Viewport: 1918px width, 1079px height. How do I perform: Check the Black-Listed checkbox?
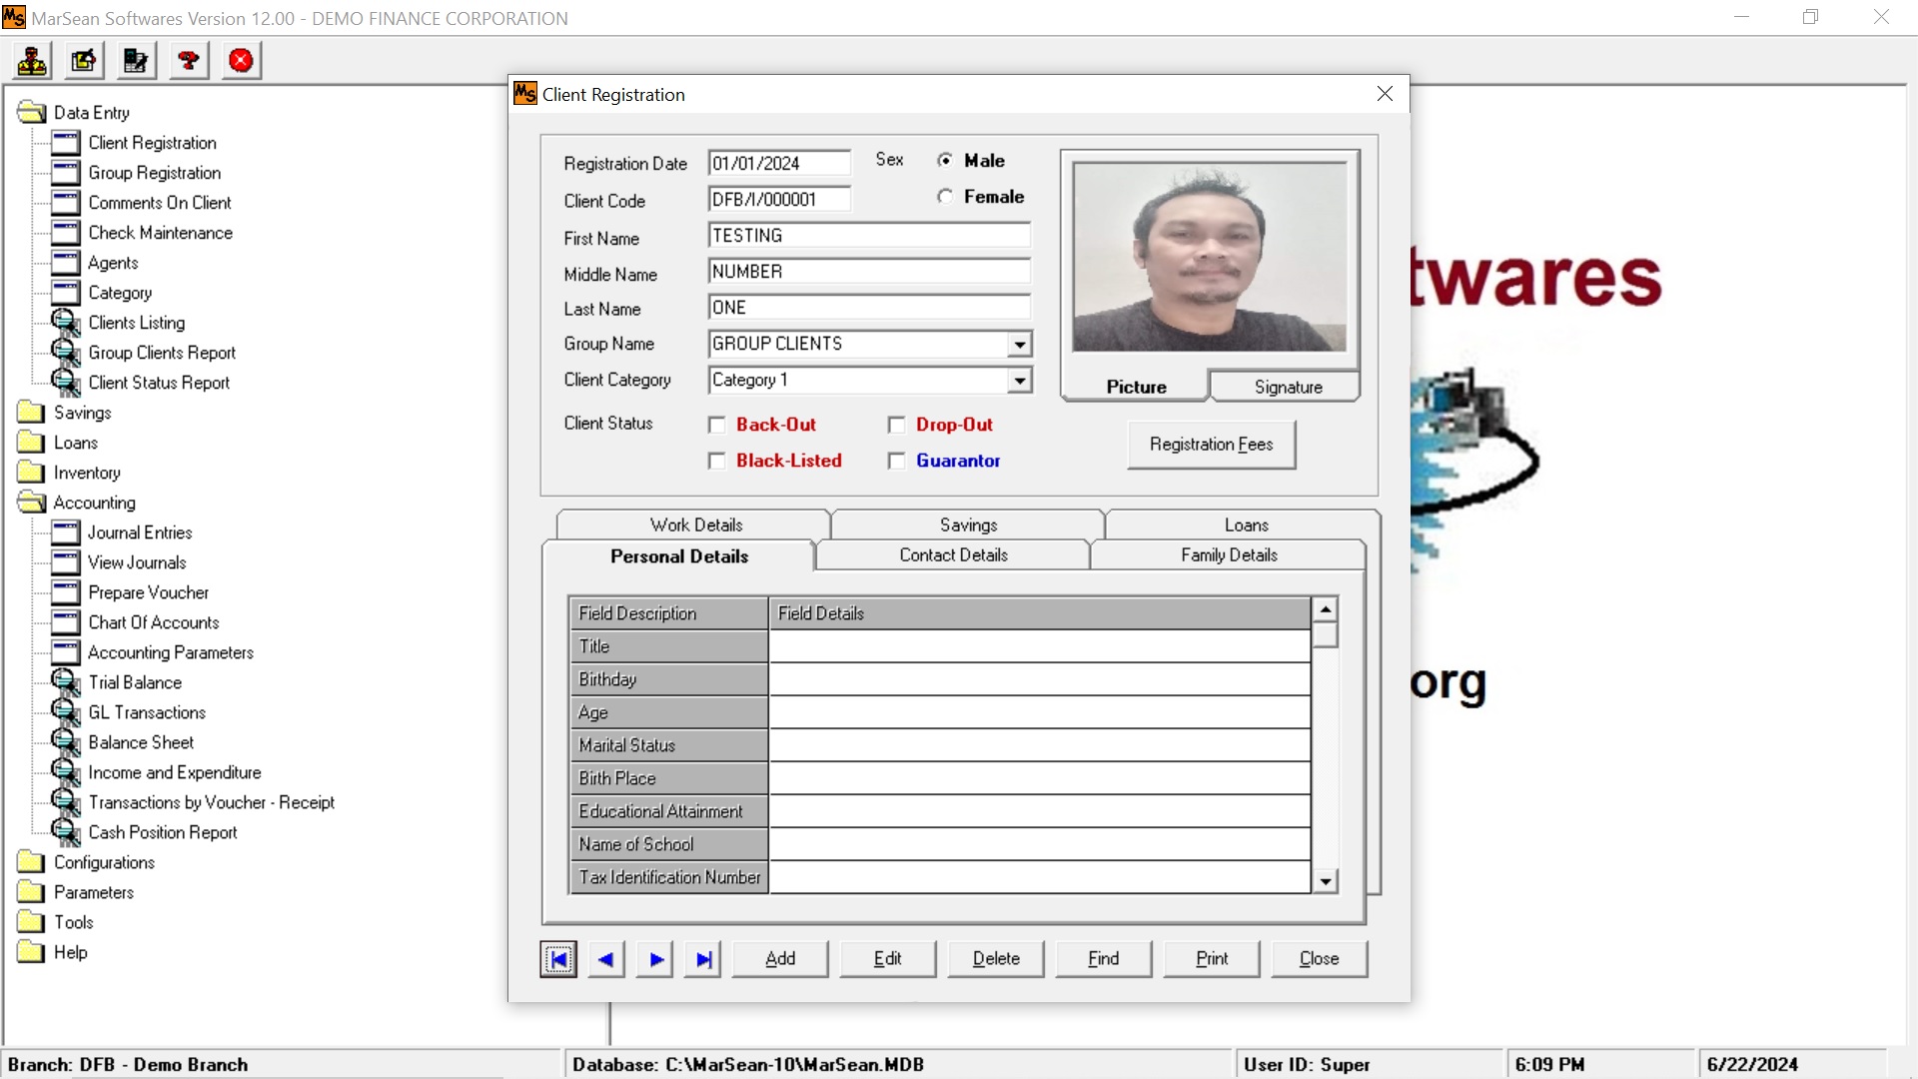717,461
